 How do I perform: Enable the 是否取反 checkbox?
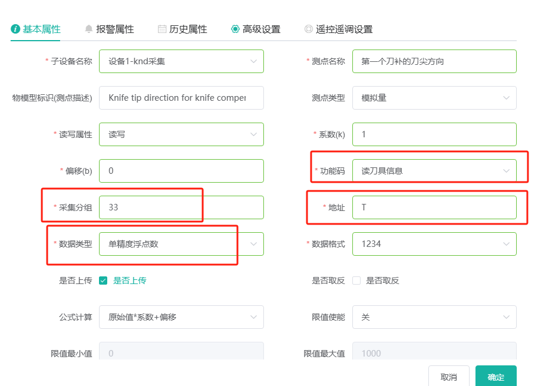(x=356, y=281)
